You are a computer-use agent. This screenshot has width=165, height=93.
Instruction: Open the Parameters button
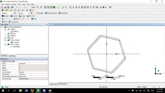point(63,13)
